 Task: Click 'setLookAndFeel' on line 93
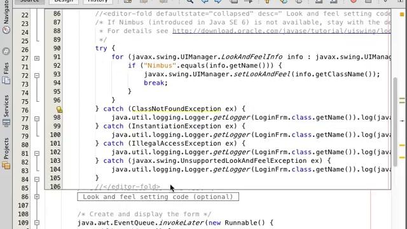pyautogui.click(x=262, y=74)
